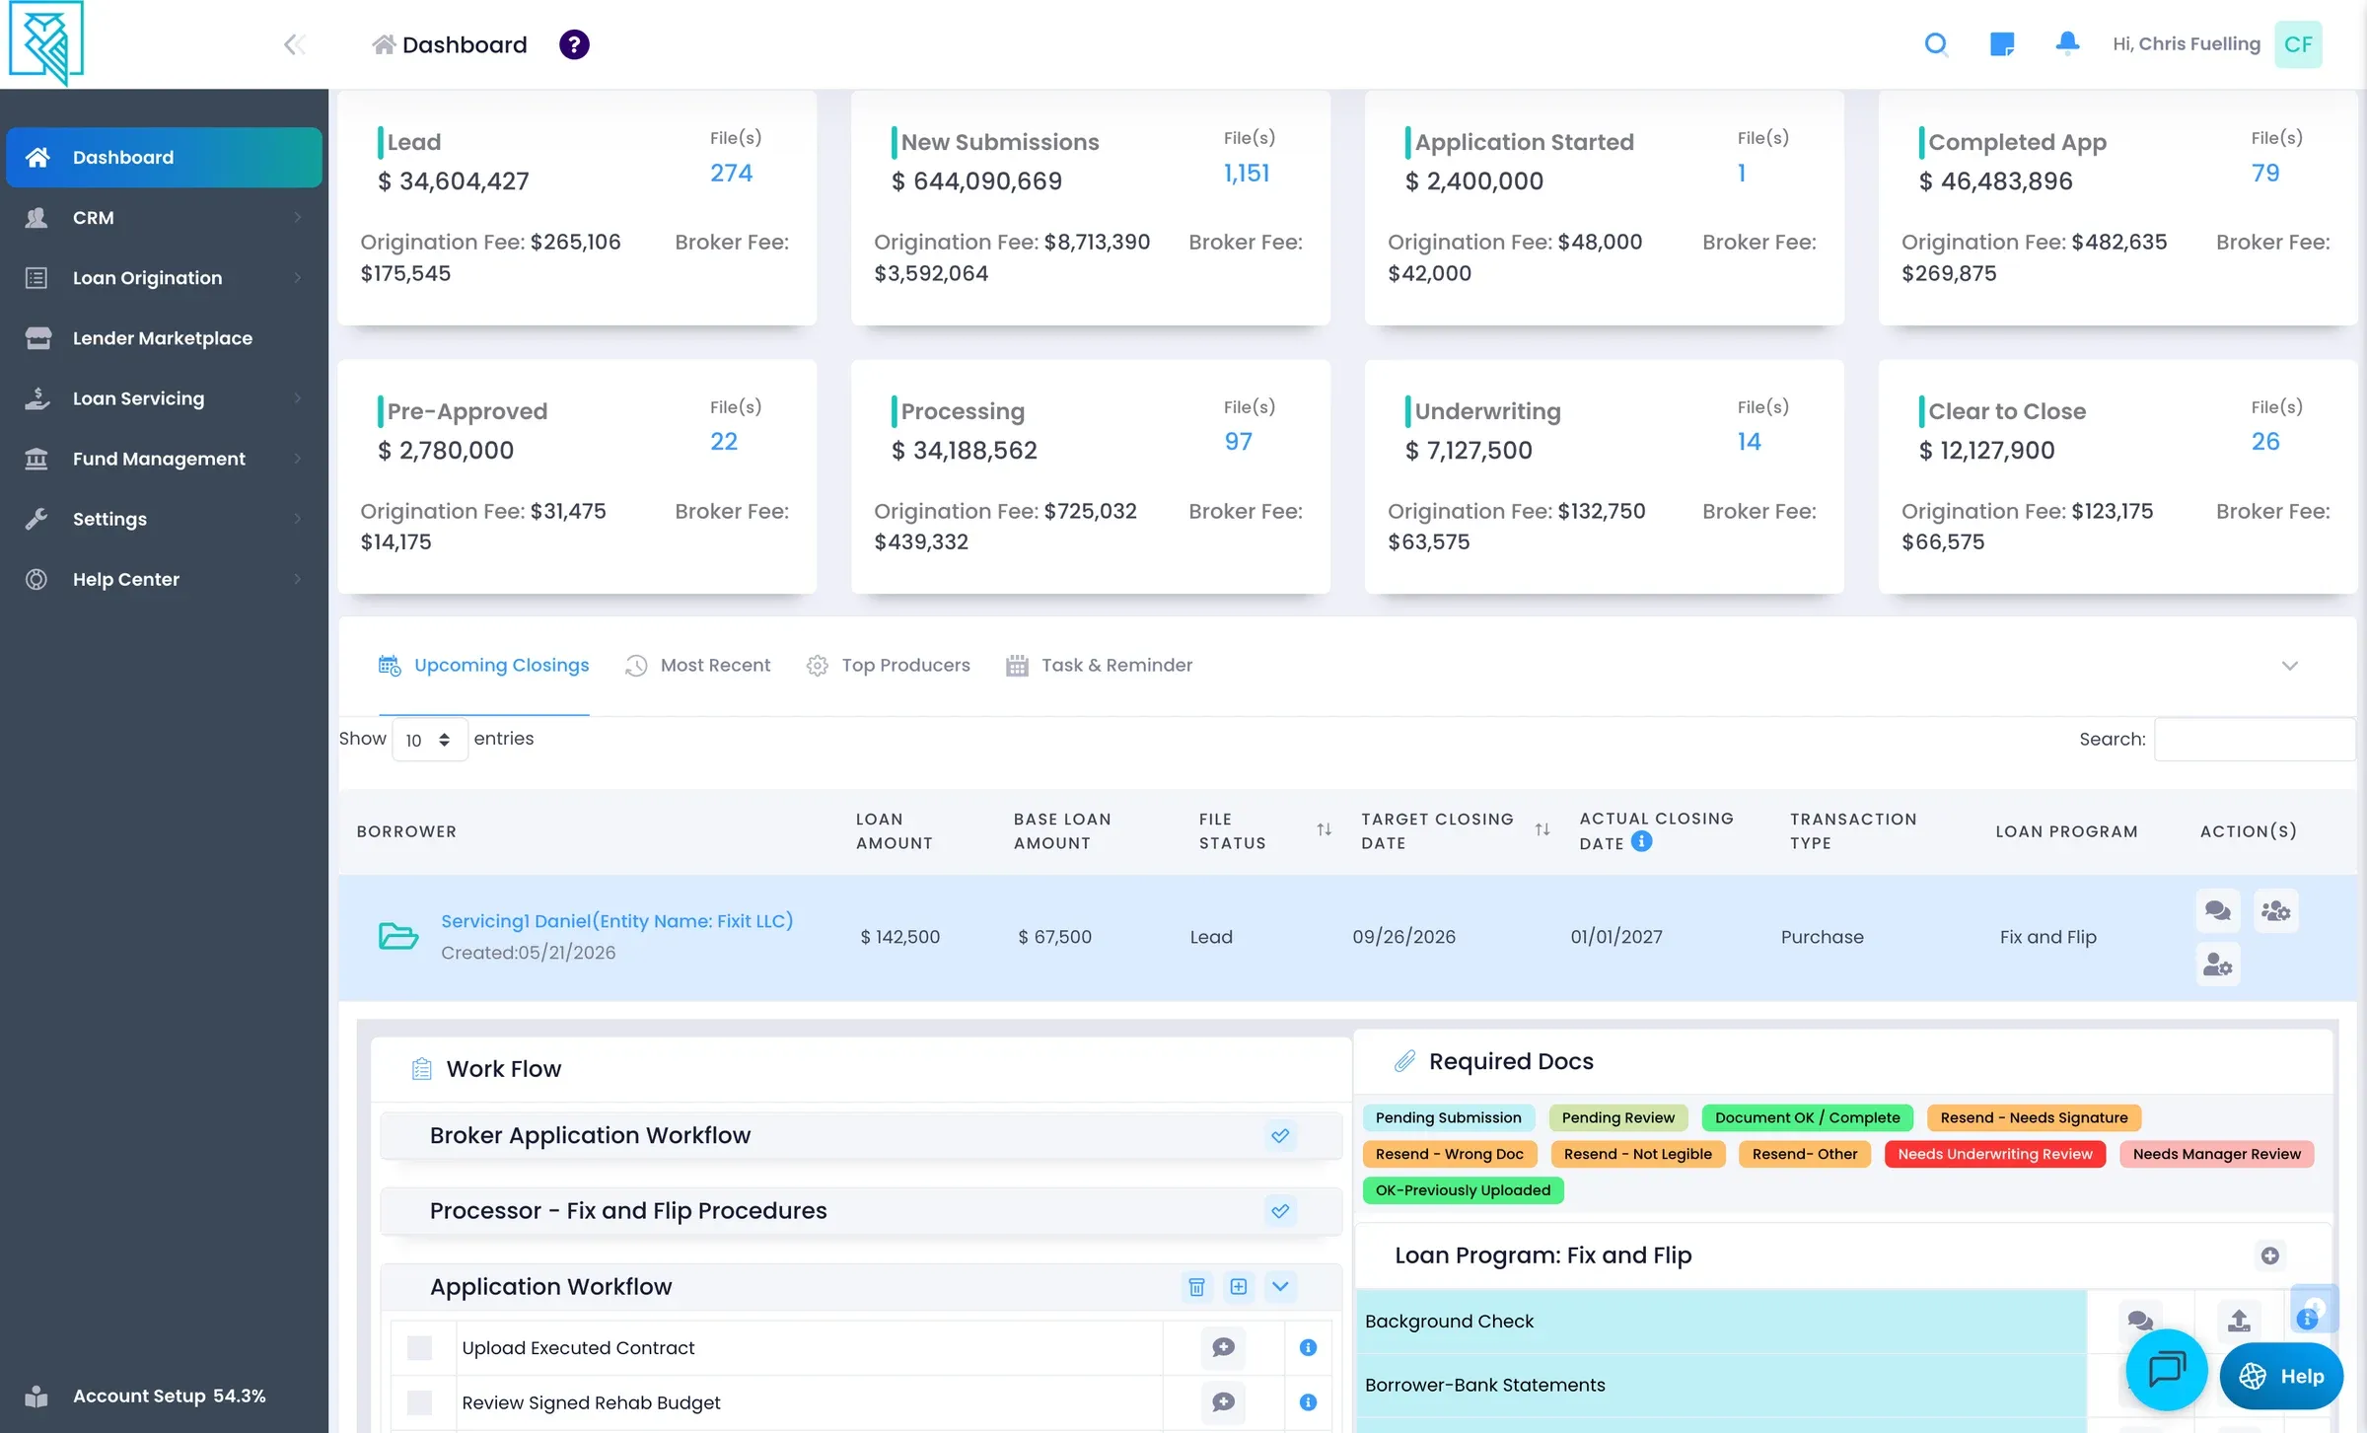Show info for Review Signed Rehab Budget
This screenshot has width=2367, height=1433.
point(1308,1402)
